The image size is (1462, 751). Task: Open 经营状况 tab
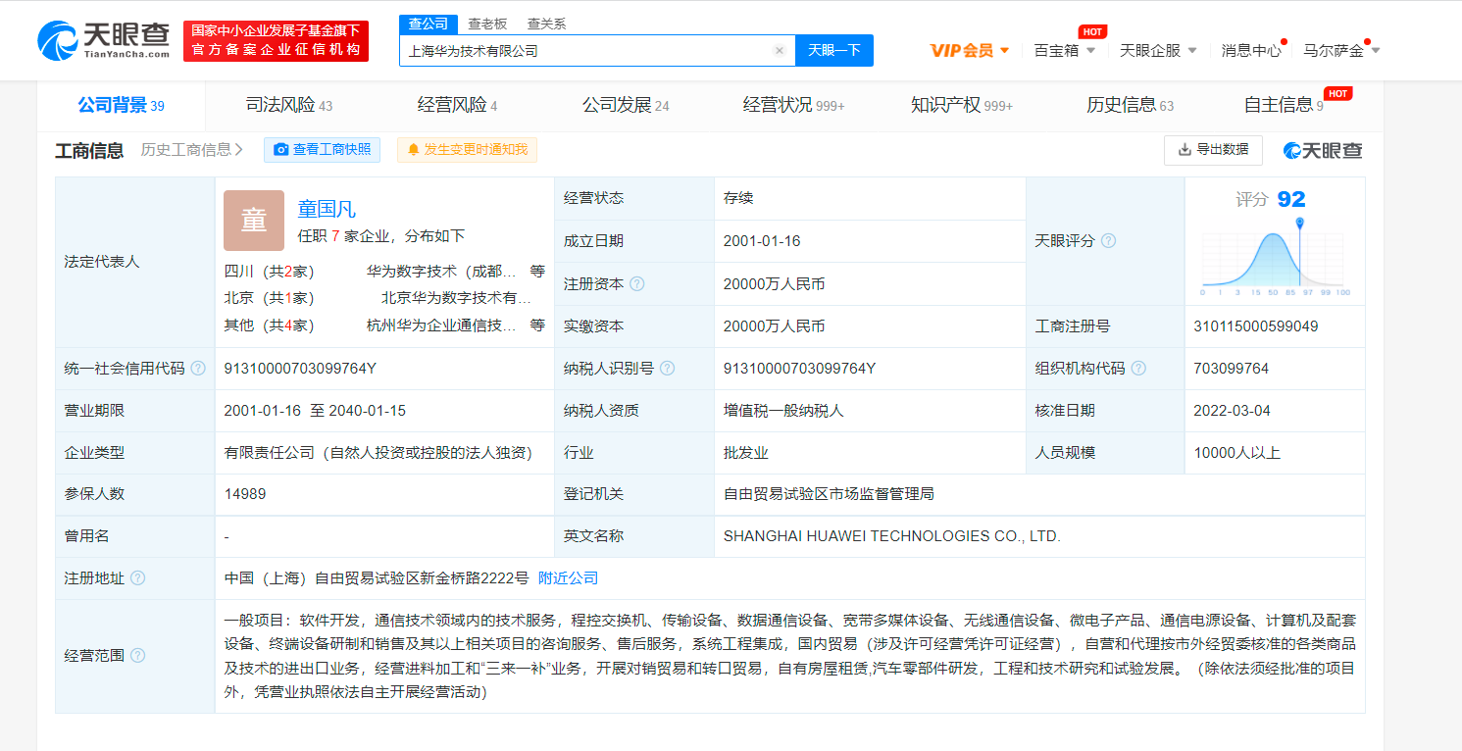(x=793, y=105)
